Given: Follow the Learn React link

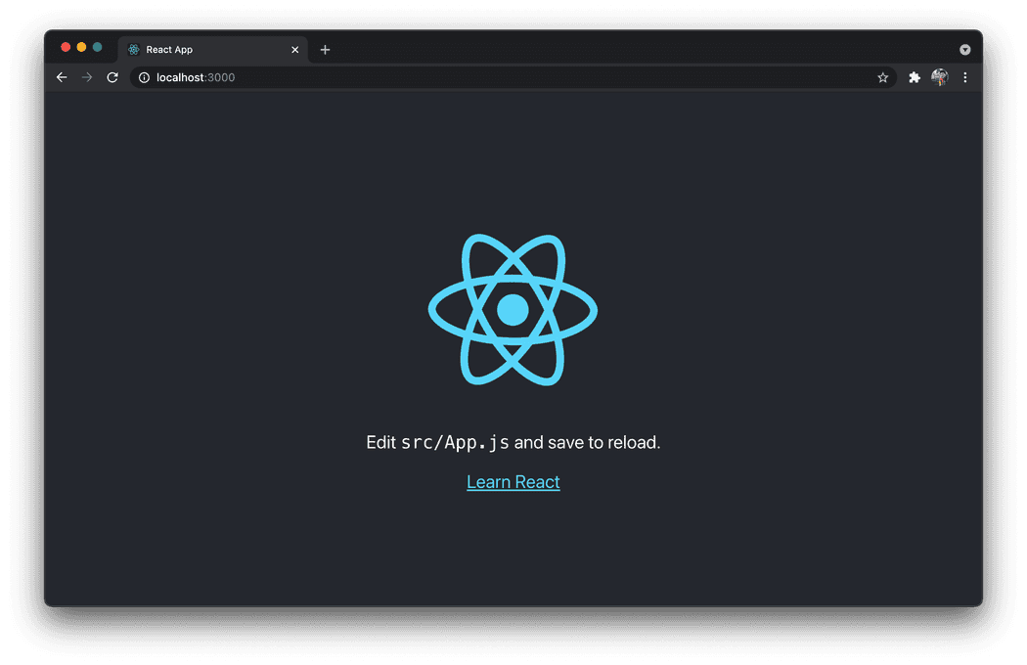Looking at the screenshot, I should pyautogui.click(x=513, y=481).
